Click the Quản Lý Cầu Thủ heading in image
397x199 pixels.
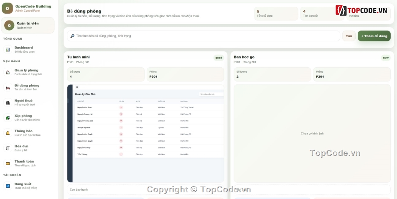tap(85, 94)
